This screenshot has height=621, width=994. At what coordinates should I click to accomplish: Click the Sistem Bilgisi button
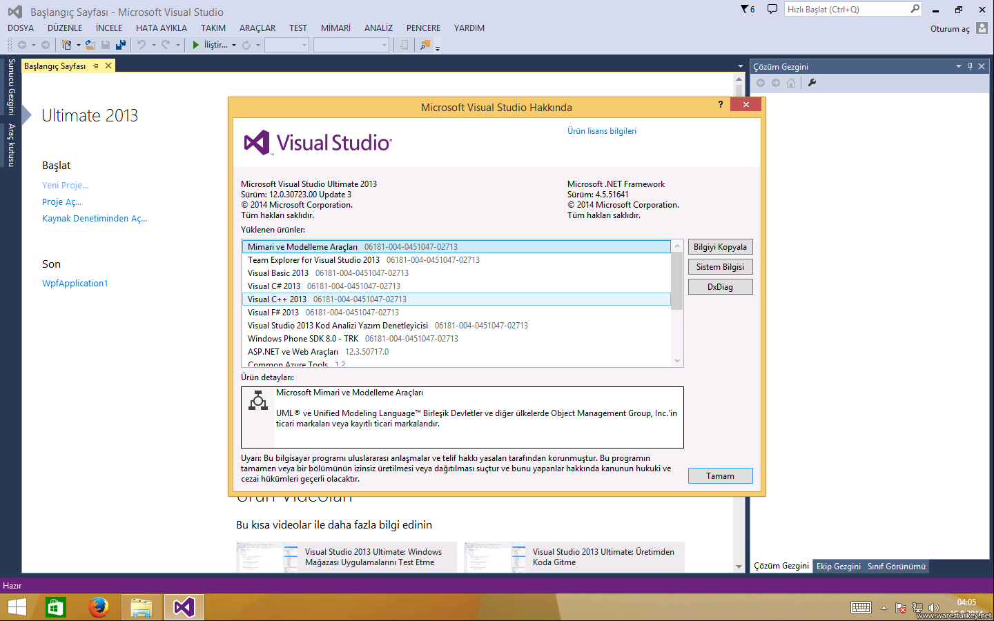(720, 267)
